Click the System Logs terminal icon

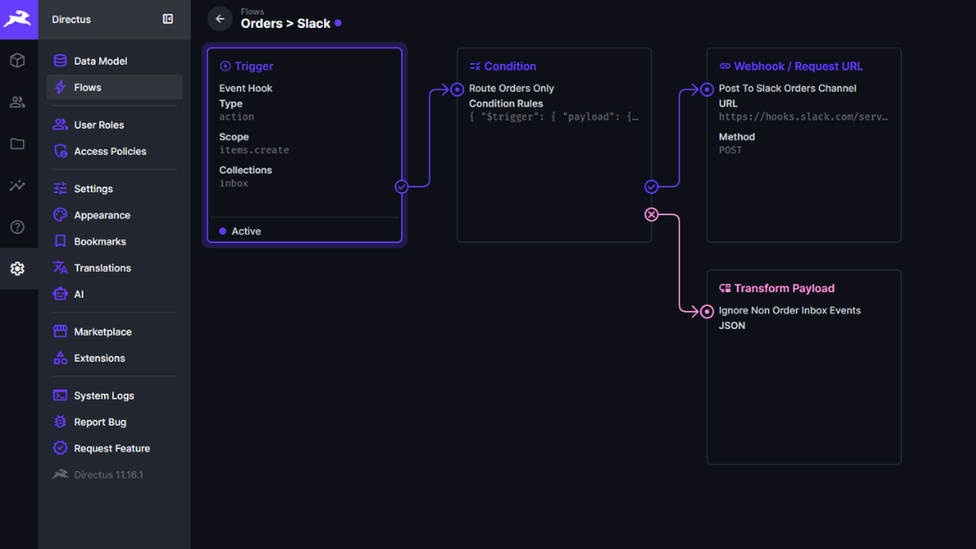click(x=59, y=395)
